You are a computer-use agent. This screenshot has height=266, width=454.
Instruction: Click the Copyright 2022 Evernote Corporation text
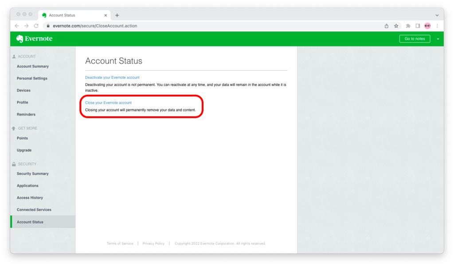[220, 243]
